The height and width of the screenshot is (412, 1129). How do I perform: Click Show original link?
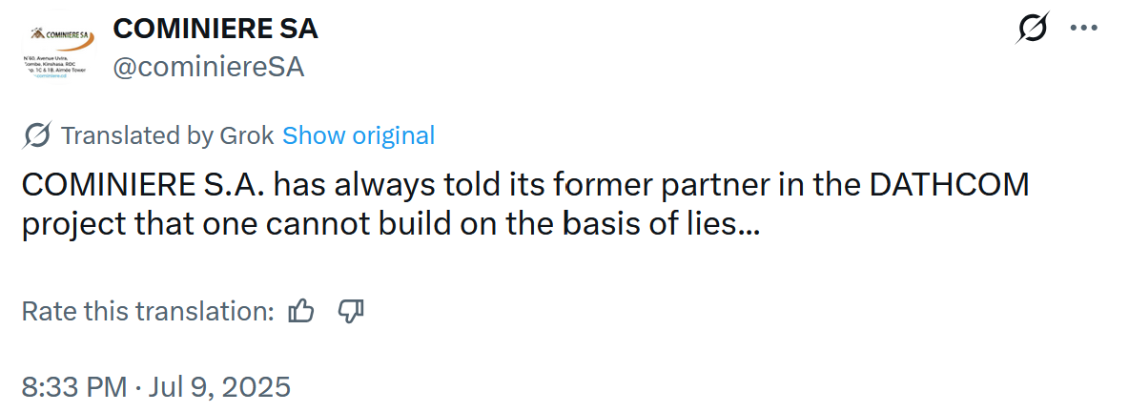359,135
